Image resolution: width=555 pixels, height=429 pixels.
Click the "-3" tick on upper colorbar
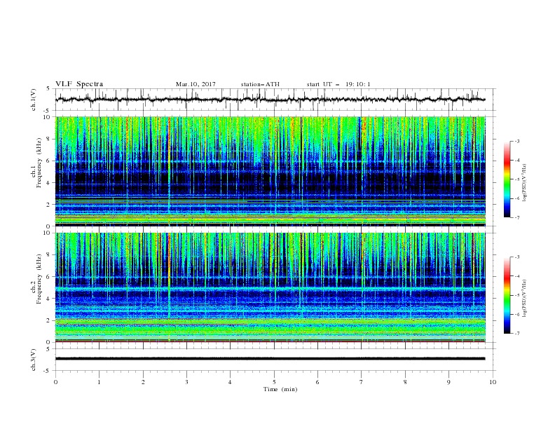click(x=516, y=141)
